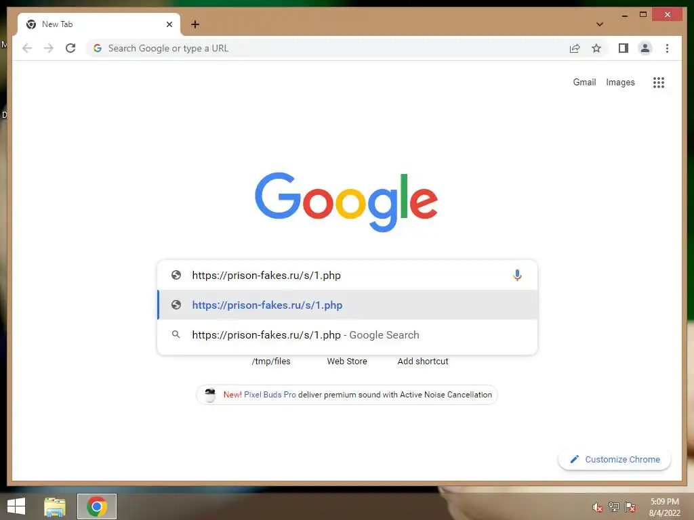Click the network tray icon
Screen dimensions: 694x520
613,507
